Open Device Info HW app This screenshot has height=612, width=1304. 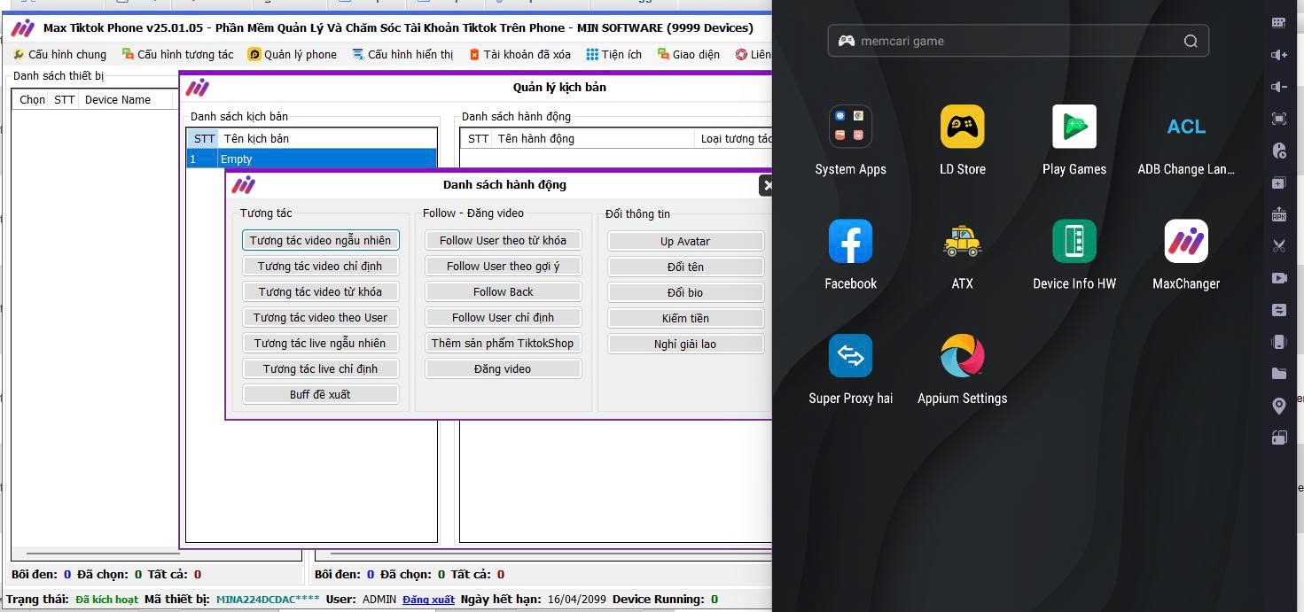pos(1074,241)
